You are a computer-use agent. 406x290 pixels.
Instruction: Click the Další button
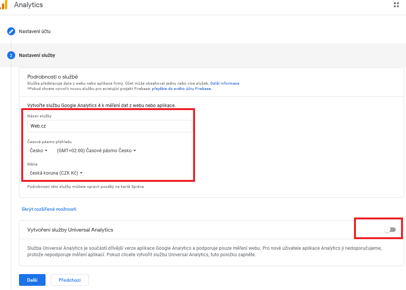click(x=32, y=280)
